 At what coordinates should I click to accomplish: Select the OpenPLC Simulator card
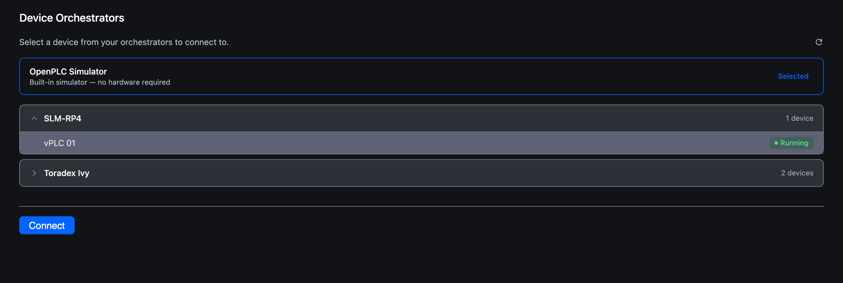tap(421, 77)
